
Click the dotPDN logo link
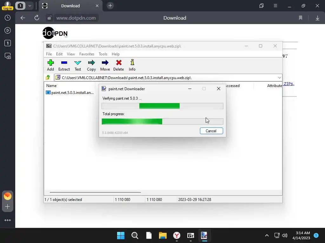coord(55,33)
